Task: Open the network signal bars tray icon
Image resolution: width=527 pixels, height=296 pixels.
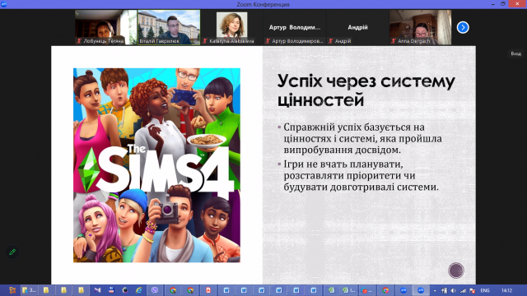Action: [x=463, y=290]
